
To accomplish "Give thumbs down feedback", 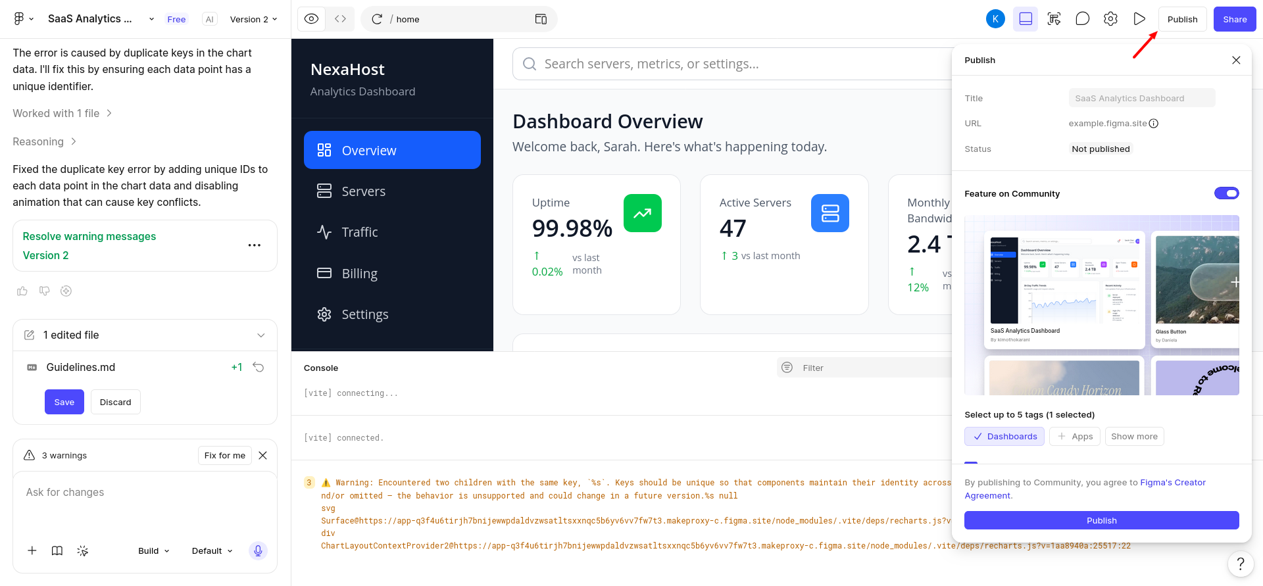I will click(44, 291).
